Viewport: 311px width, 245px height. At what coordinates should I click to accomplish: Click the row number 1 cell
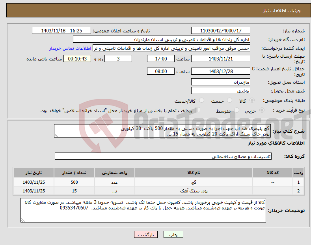coord(298,182)
